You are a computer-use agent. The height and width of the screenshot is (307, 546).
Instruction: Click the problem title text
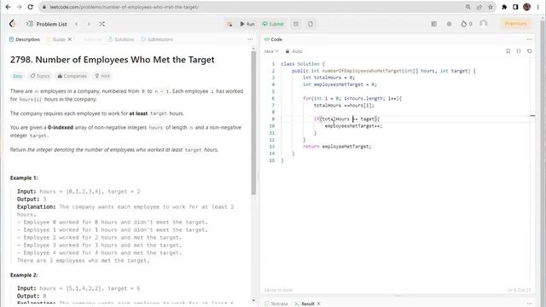point(112,60)
